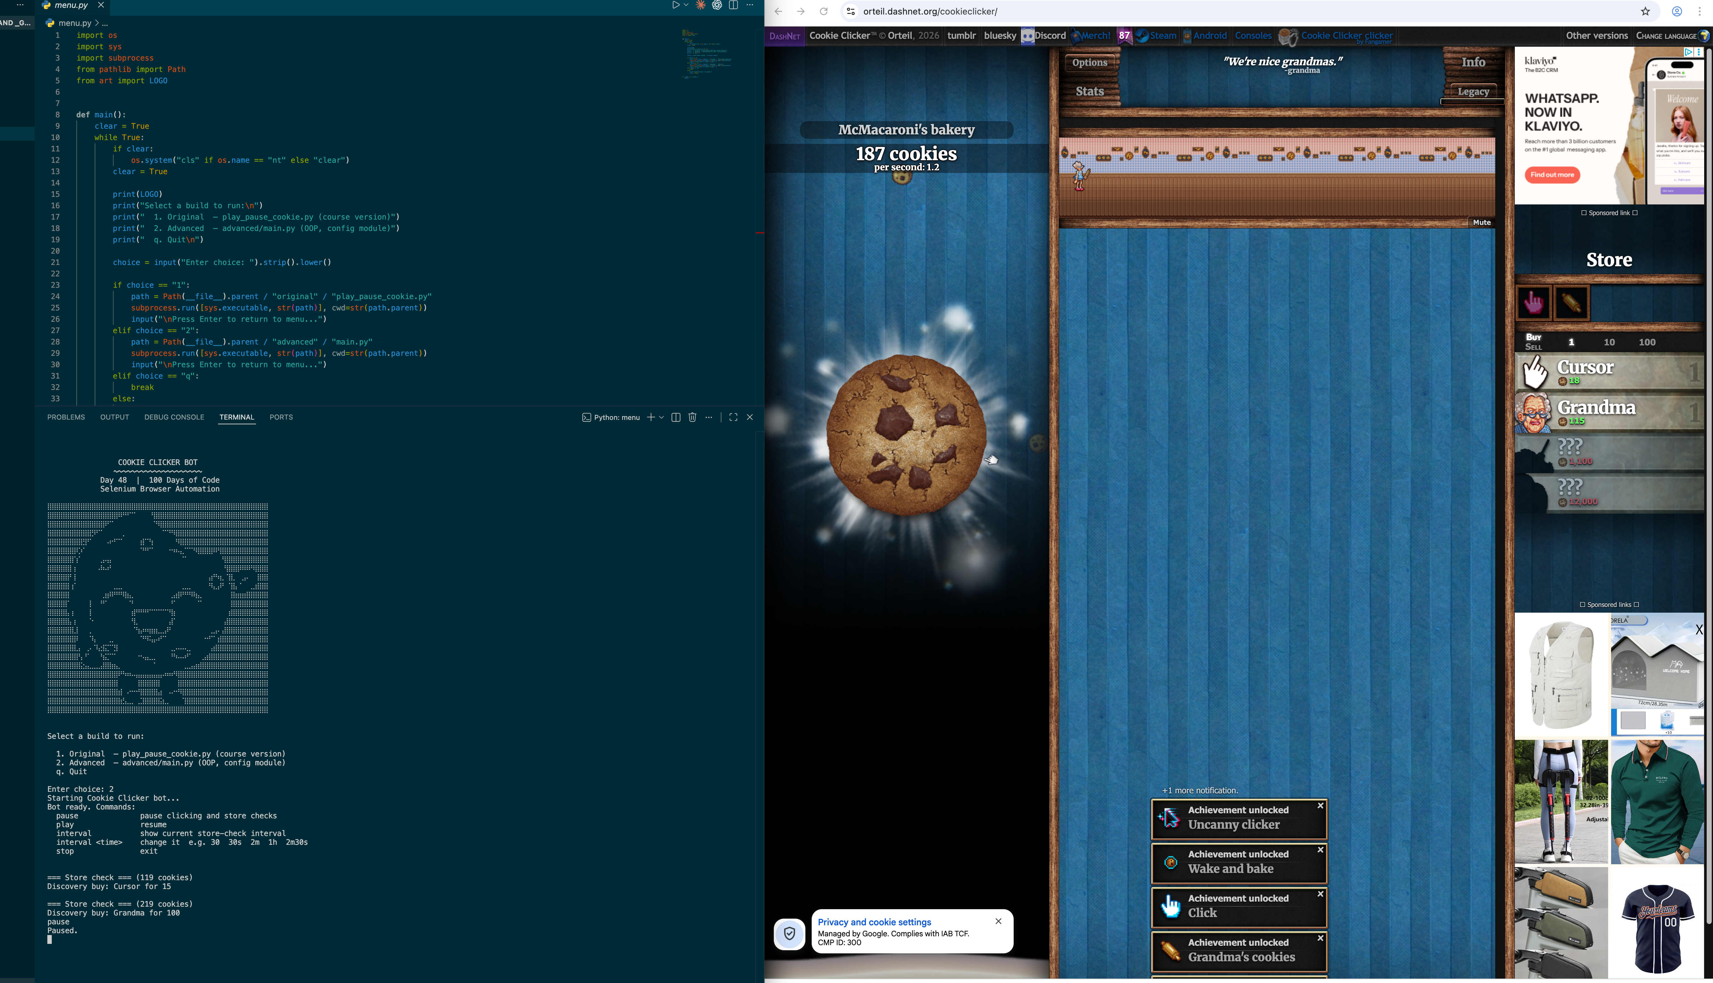Open the Steam link
This screenshot has height=983, width=1713.
point(1156,36)
